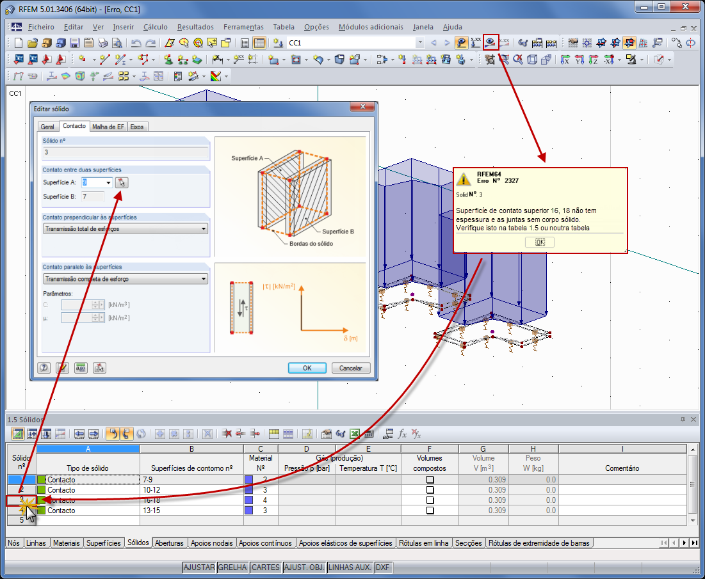Click the New file icon

[18, 43]
